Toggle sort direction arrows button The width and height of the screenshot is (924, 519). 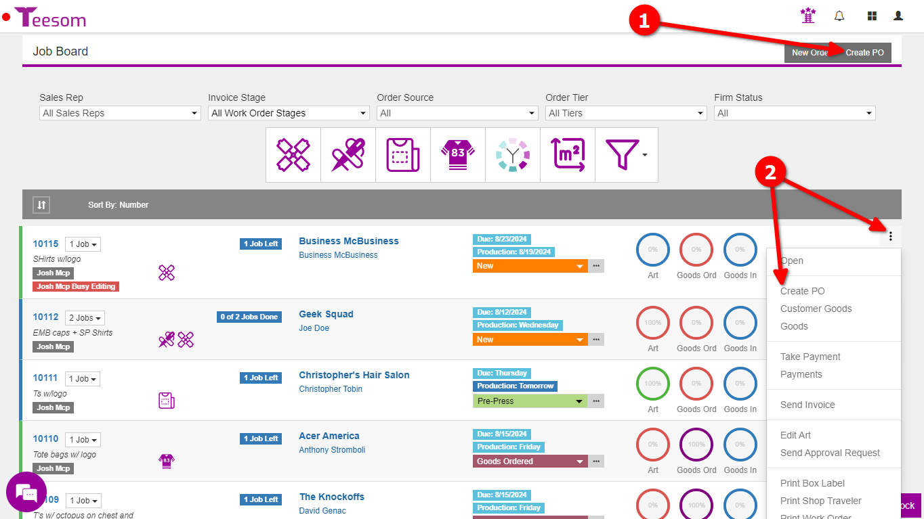pyautogui.click(x=42, y=205)
